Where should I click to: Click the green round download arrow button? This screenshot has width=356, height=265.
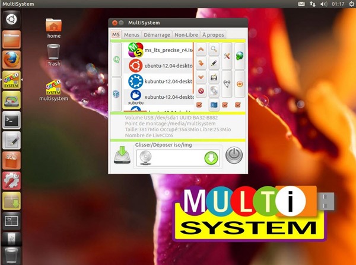[x=211, y=158]
